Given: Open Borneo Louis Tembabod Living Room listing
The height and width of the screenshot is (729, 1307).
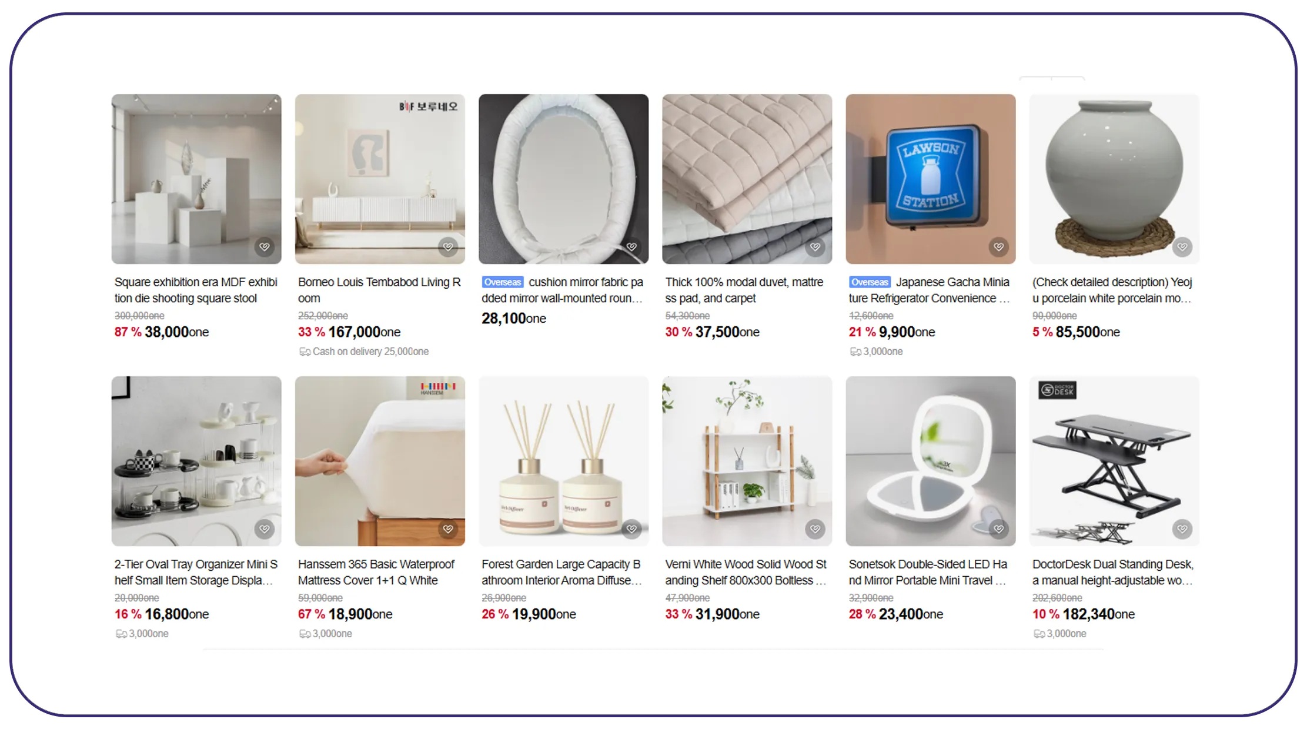Looking at the screenshot, I should (x=379, y=290).
